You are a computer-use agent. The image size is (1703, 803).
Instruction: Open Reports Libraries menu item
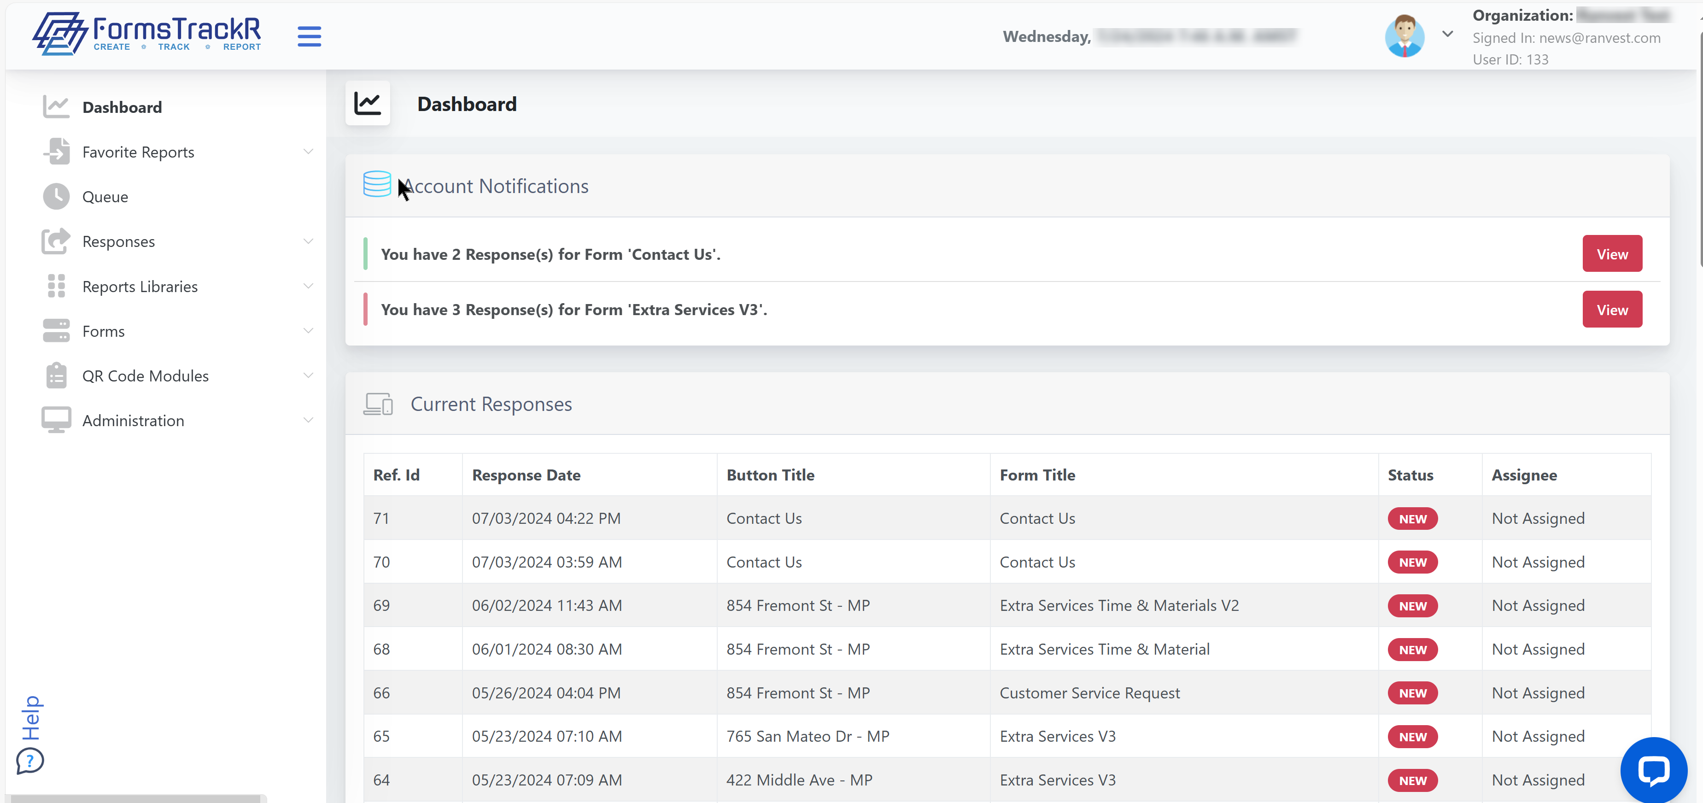(x=140, y=287)
